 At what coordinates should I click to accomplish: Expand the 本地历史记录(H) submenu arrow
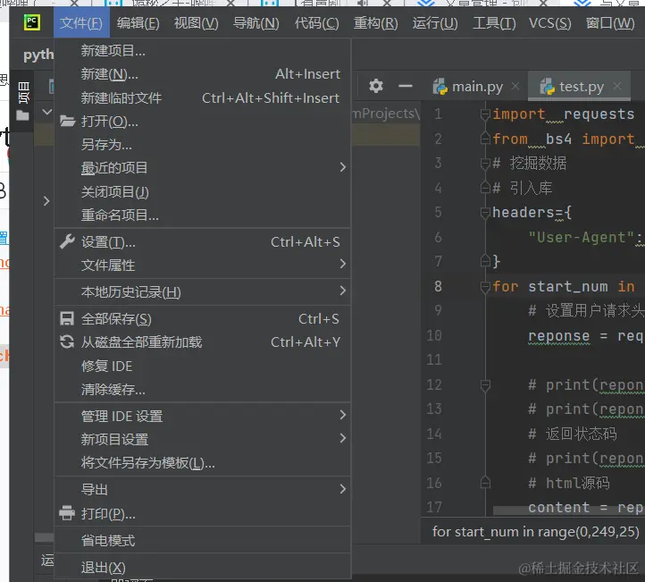click(343, 291)
